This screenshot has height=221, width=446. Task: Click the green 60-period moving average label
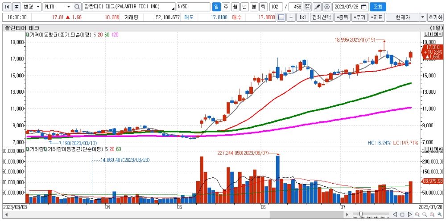click(107, 35)
